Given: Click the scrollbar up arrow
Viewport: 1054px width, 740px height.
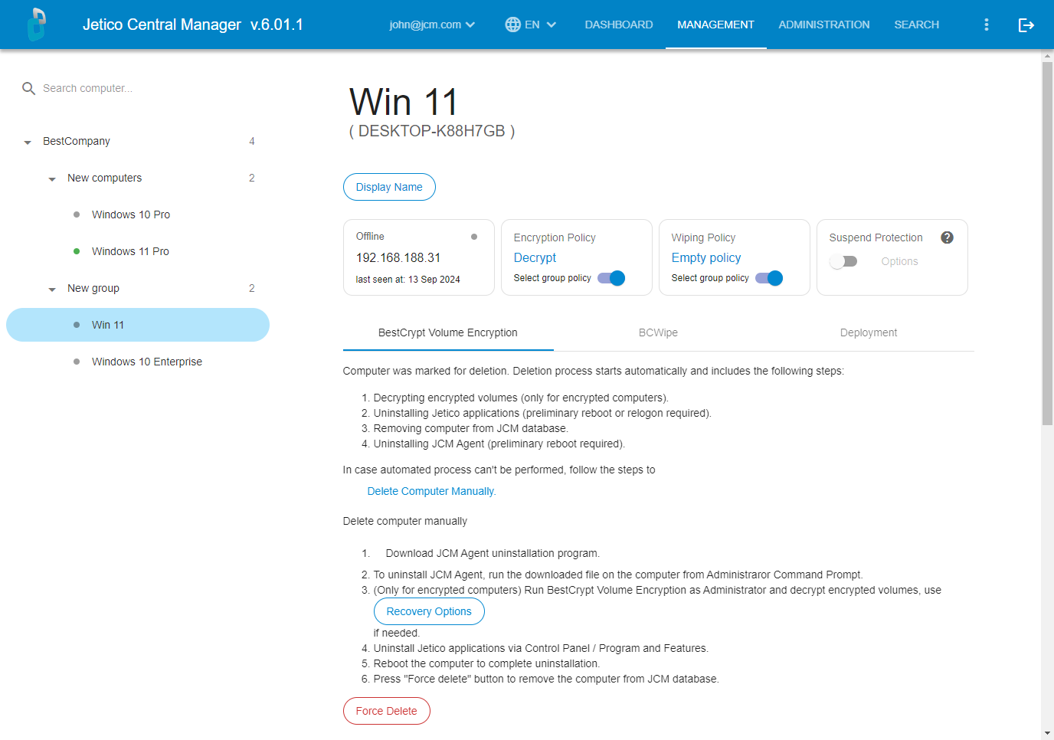Looking at the screenshot, I should (x=1047, y=56).
